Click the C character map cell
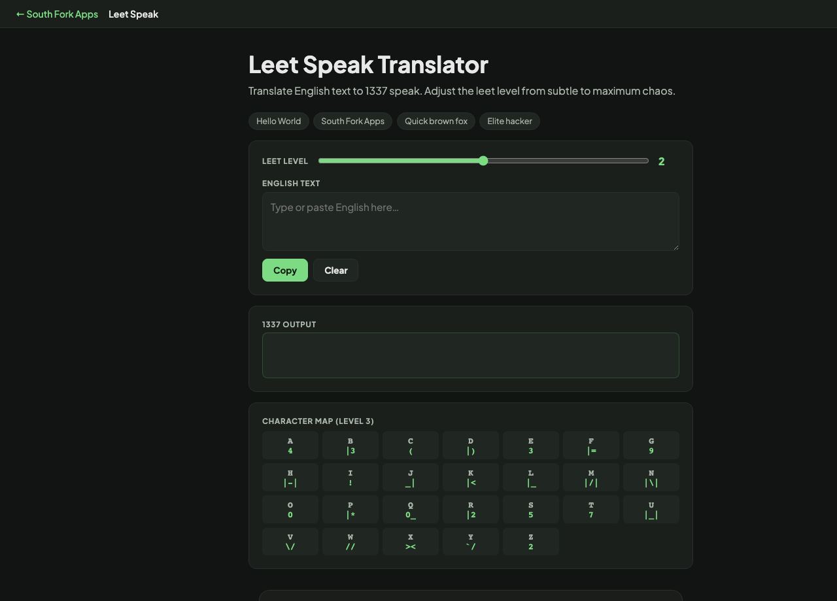Image resolution: width=837 pixels, height=601 pixels. 411,446
